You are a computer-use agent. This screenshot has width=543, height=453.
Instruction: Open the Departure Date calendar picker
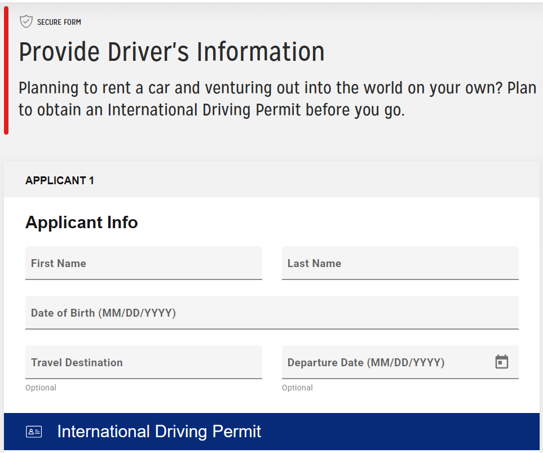click(501, 362)
